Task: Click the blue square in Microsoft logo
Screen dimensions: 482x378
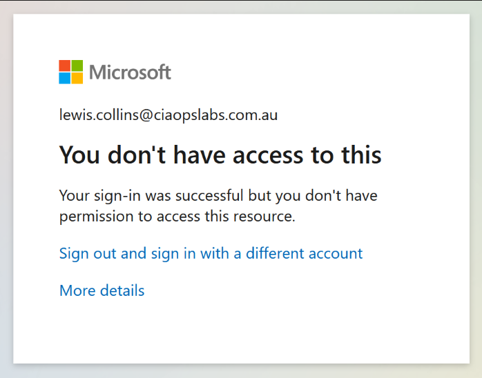Action: (x=65, y=78)
